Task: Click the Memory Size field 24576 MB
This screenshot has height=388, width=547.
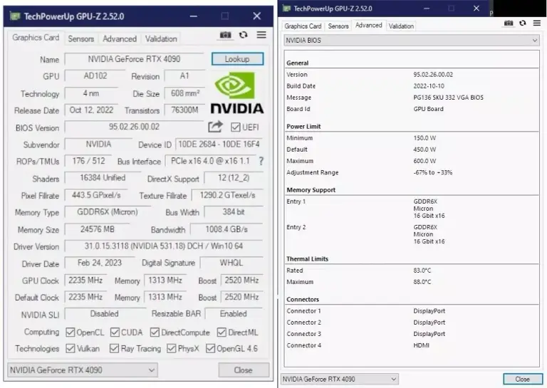Action: (x=98, y=229)
